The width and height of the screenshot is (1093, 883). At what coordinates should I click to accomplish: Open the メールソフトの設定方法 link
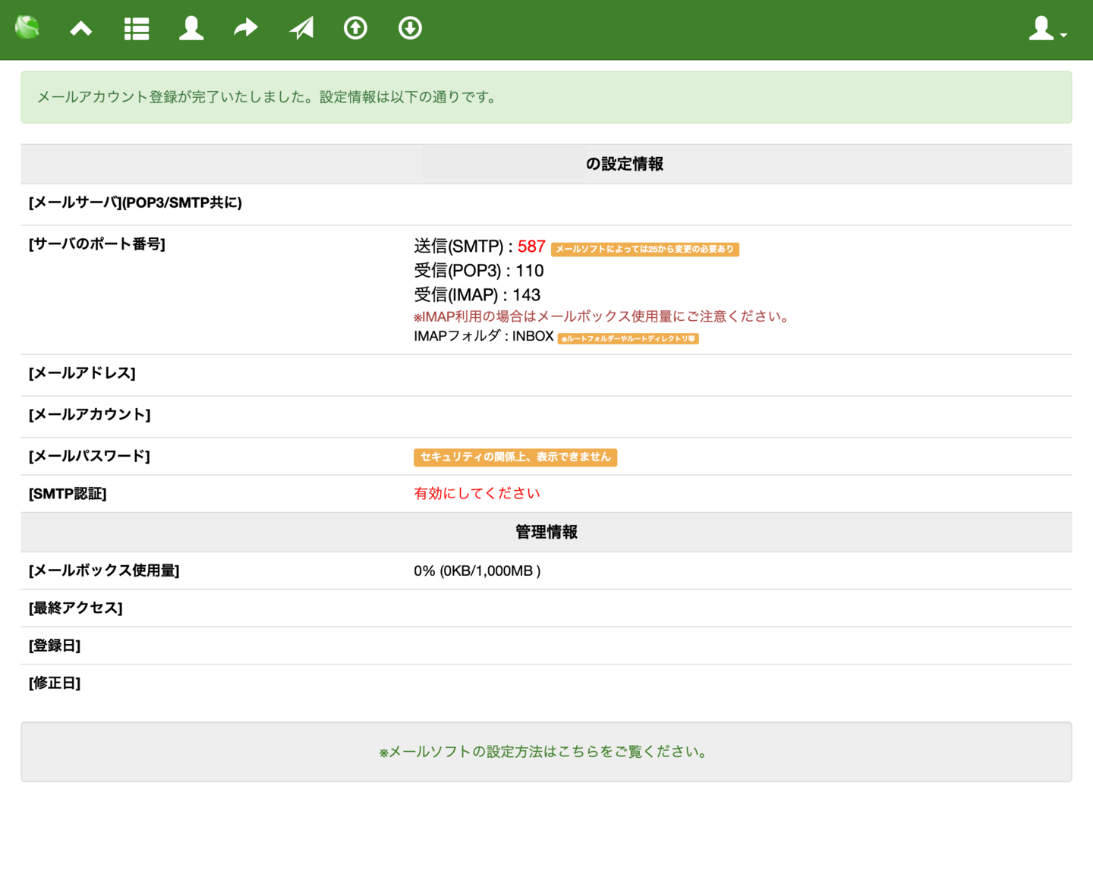coord(546,752)
